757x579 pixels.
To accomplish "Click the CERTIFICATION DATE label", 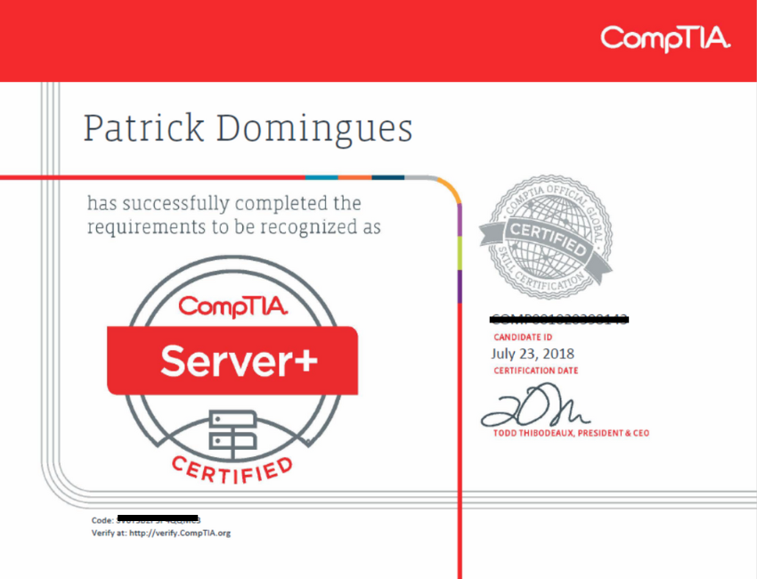I will click(535, 371).
